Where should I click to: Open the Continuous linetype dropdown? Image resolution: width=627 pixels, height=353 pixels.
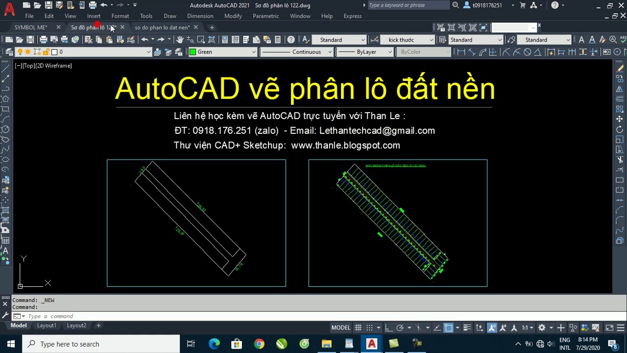pos(296,52)
